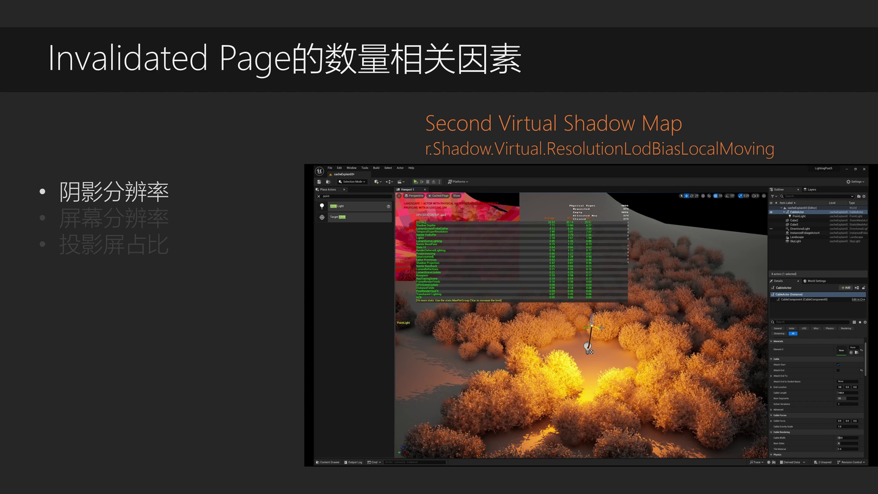Switch to the World Settings tab

(x=814, y=281)
